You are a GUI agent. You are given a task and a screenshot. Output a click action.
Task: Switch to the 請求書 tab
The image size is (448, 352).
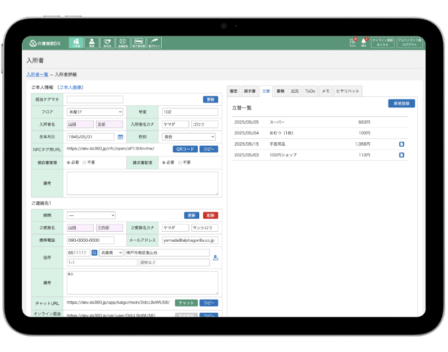pos(250,91)
